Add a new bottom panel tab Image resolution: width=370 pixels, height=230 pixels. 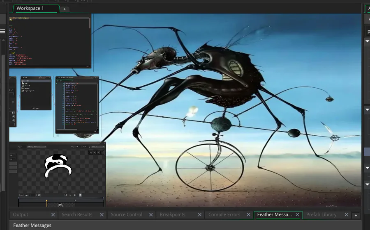pyautogui.click(x=356, y=215)
